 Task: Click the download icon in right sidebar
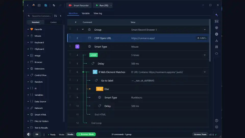(x=217, y=41)
